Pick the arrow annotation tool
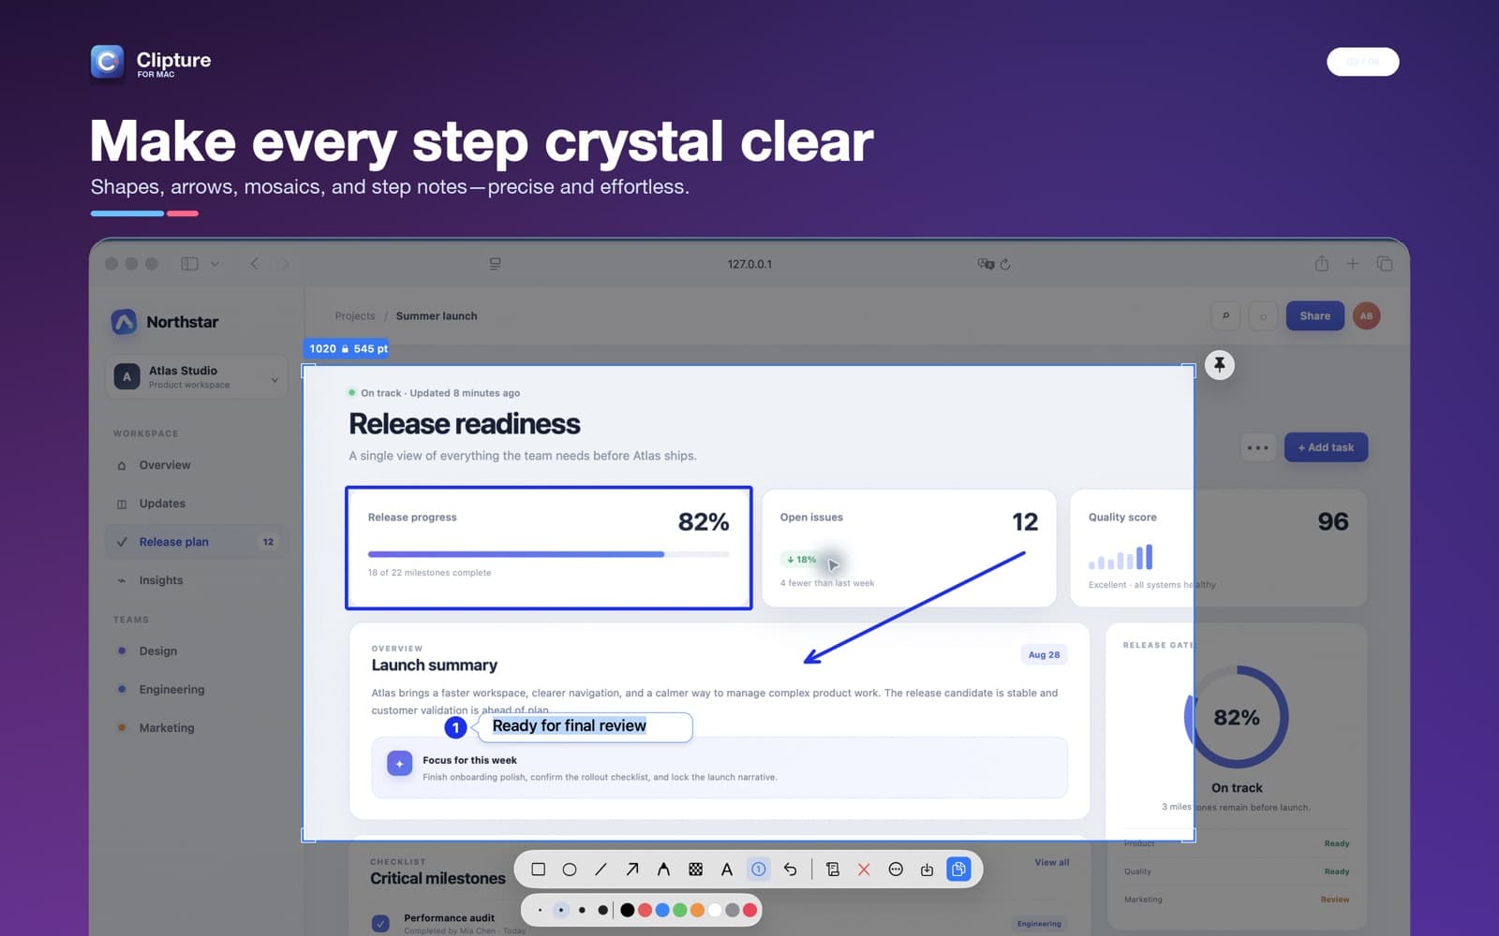Screen dimensions: 1499x936 pyautogui.click(x=632, y=870)
